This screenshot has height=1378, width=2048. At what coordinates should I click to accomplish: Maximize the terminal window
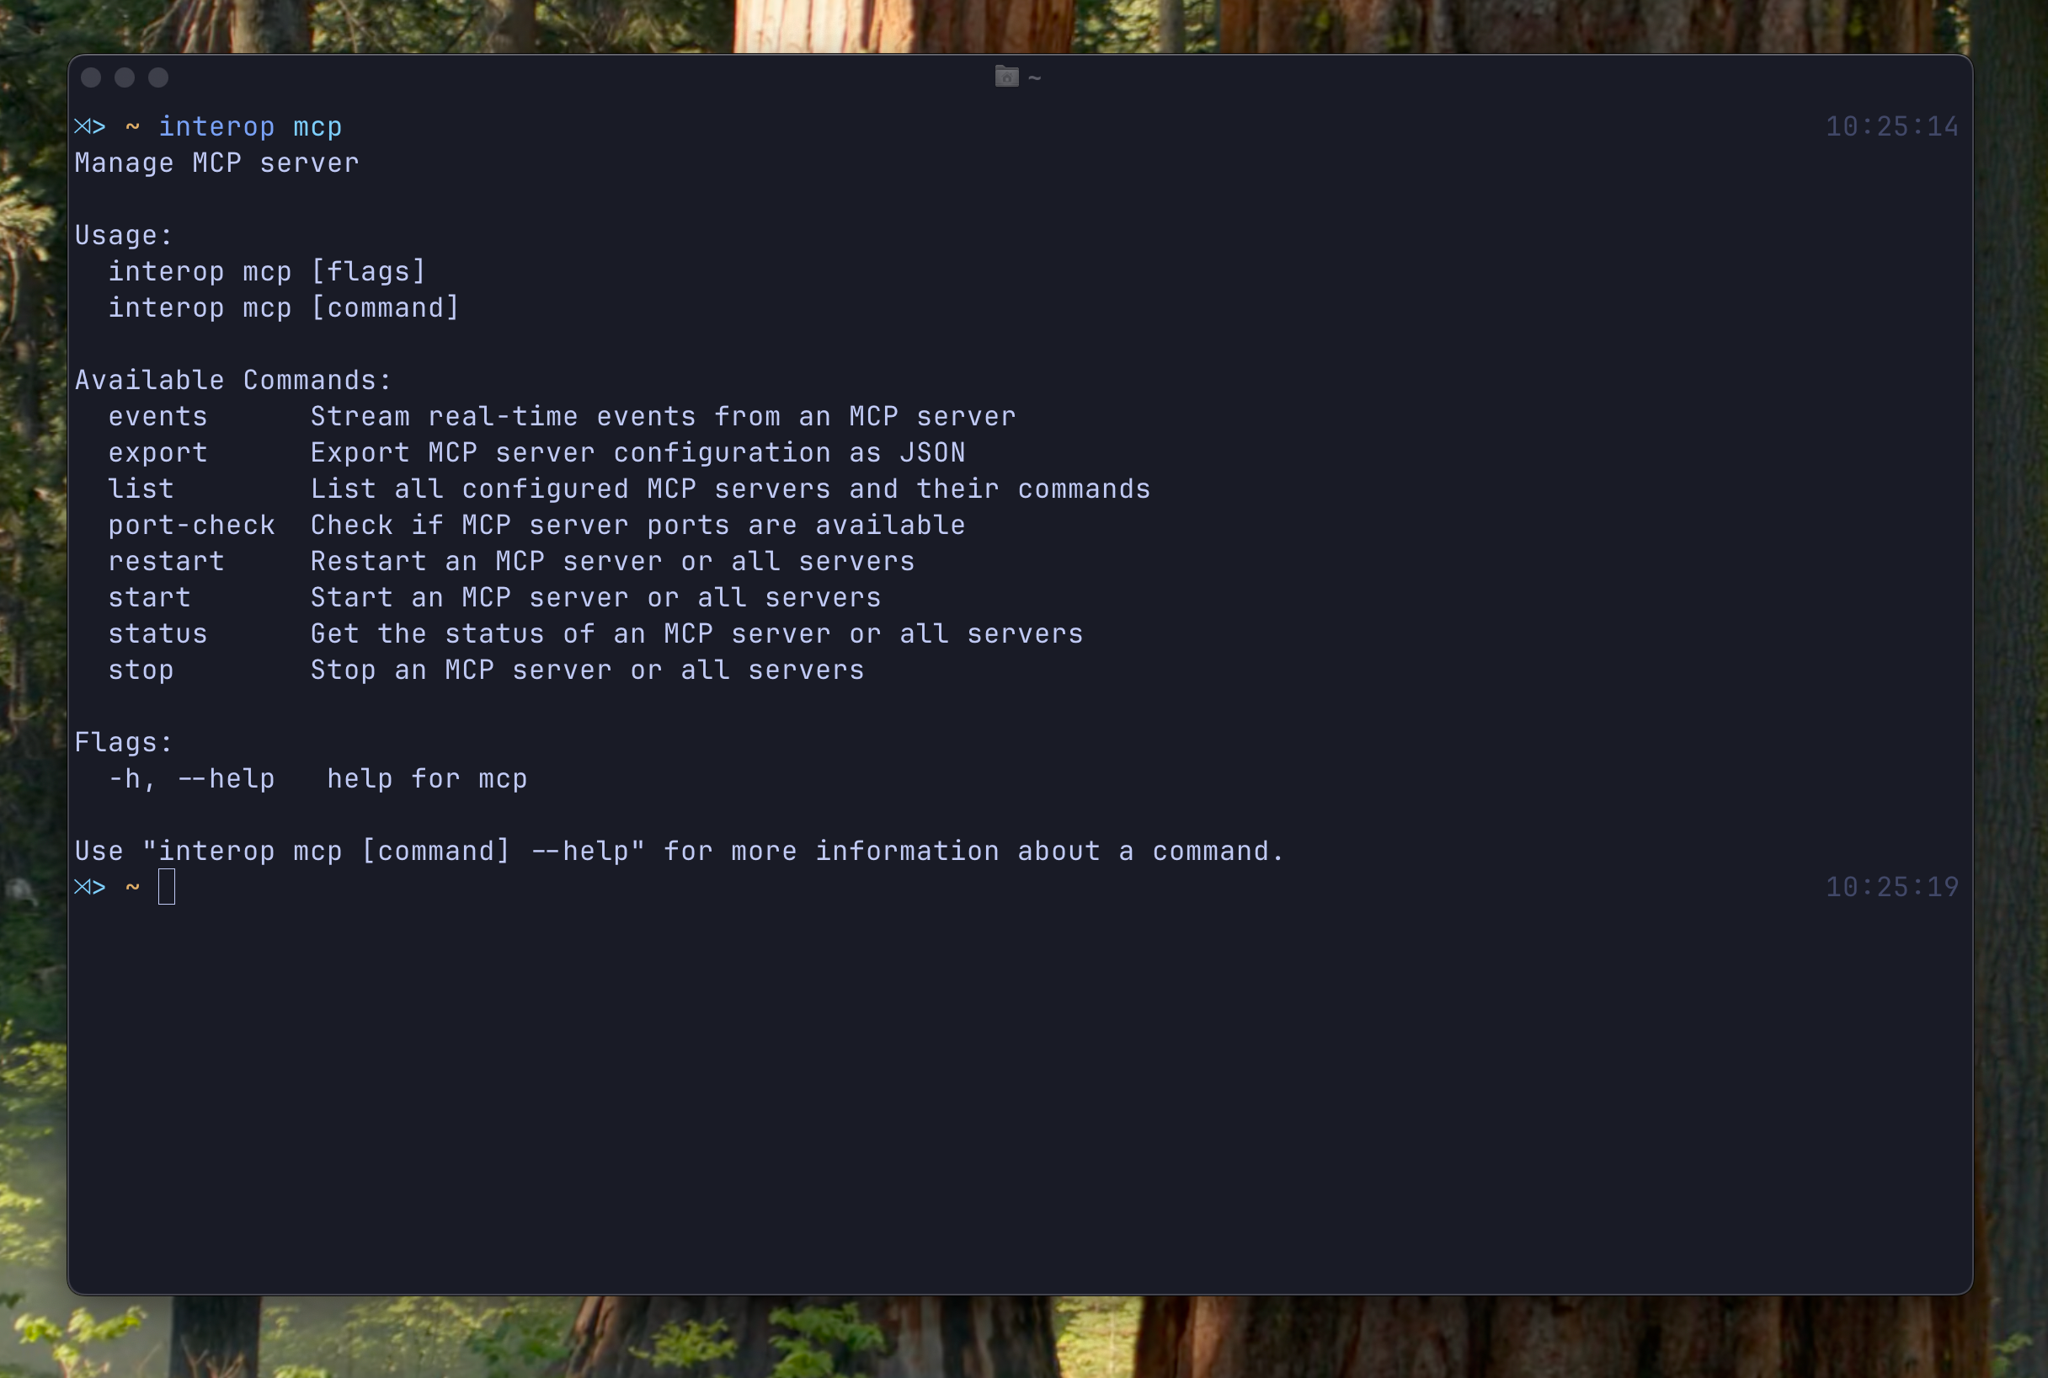tap(158, 77)
